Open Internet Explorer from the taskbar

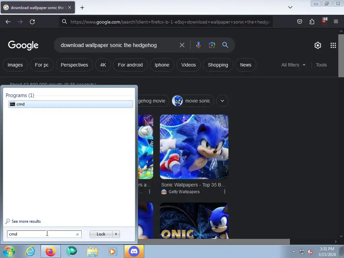30,251
